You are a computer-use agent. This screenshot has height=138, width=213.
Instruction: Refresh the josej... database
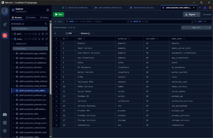[x=46, y=39]
